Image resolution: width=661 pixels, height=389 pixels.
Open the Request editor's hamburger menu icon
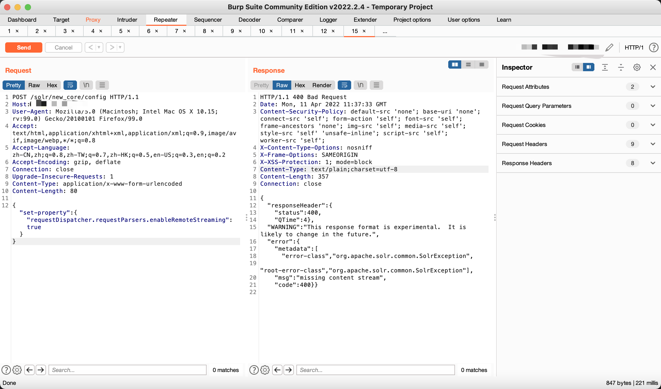(102, 85)
